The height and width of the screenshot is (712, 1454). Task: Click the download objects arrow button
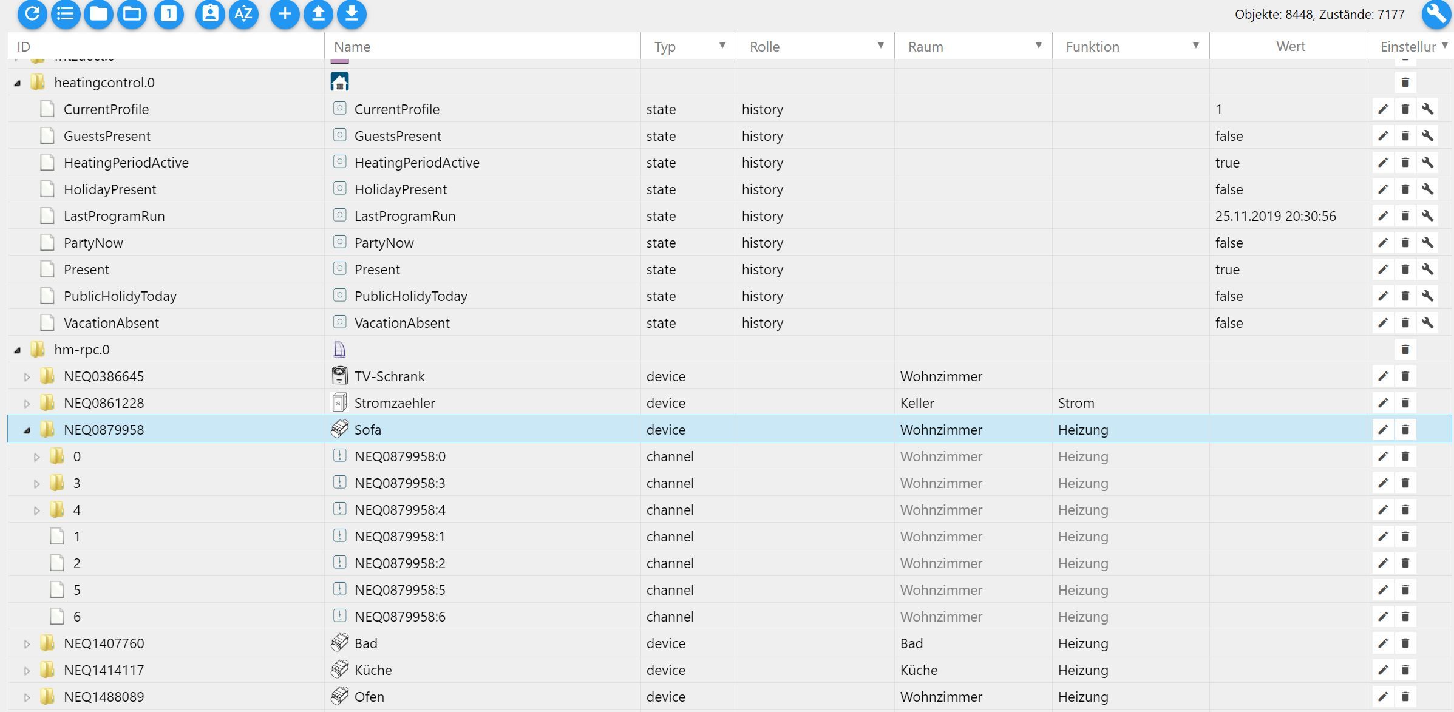[x=352, y=14]
